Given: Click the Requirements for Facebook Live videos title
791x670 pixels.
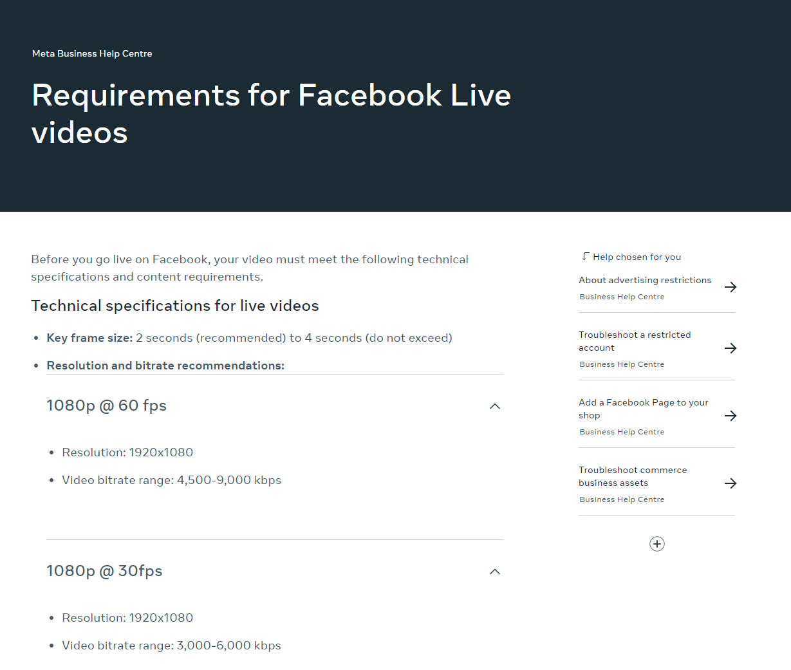Looking at the screenshot, I should 272,114.
